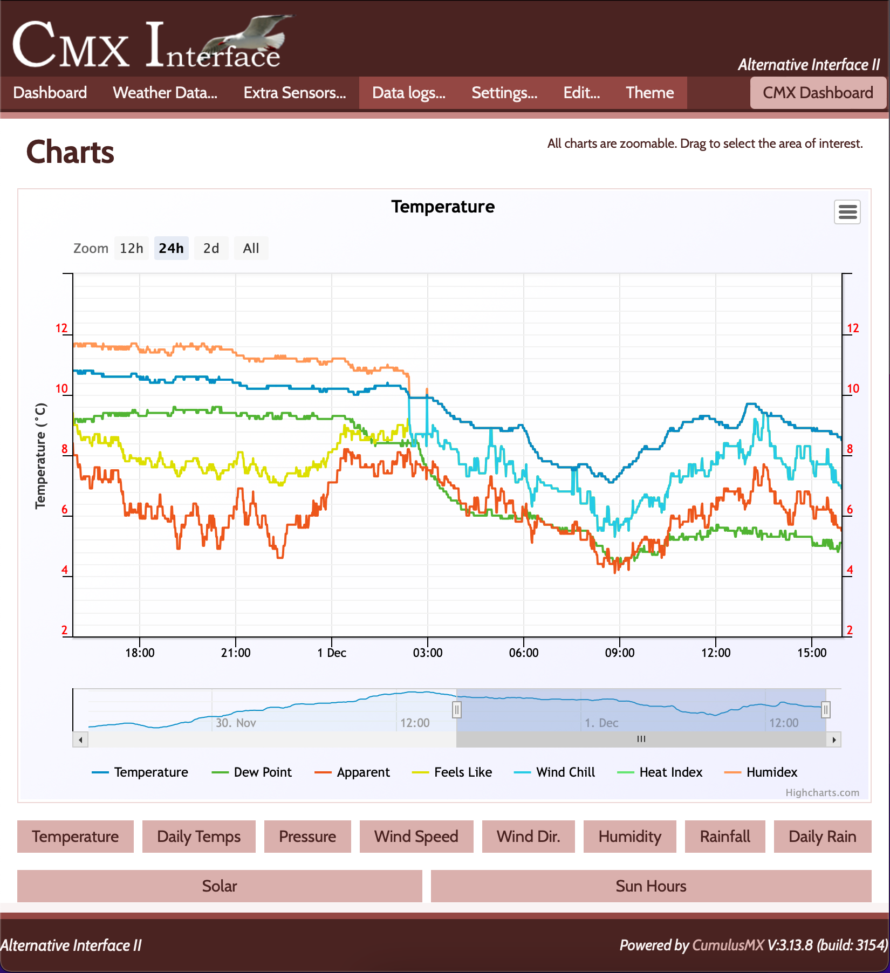Click the navigator scroll left arrow
The width and height of the screenshot is (890, 973).
click(80, 739)
